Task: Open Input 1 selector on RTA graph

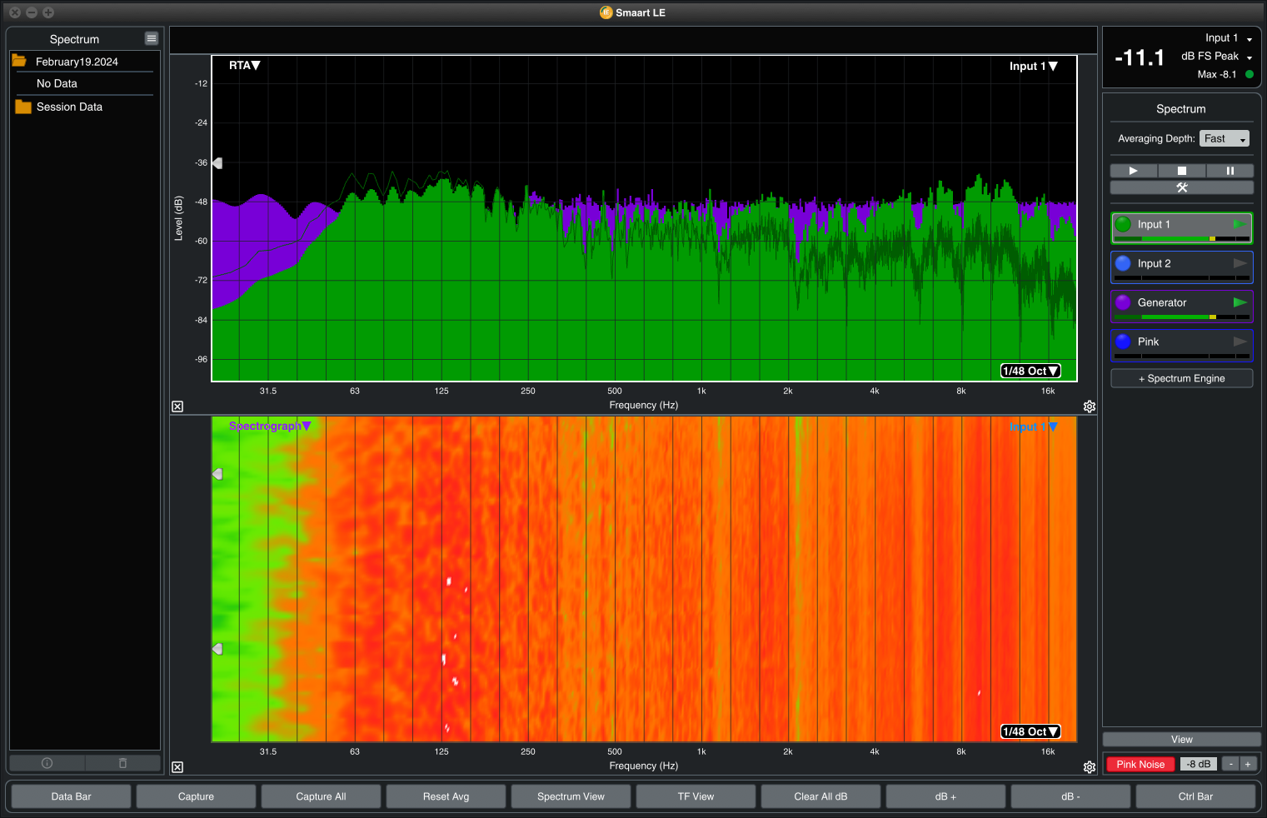Action: point(1034,66)
